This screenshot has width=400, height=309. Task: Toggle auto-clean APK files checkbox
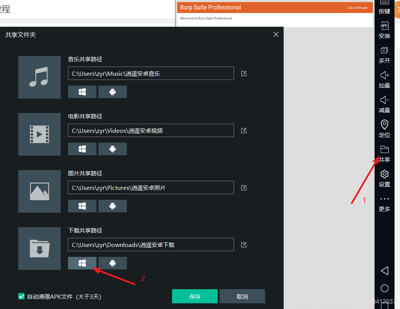(x=21, y=296)
